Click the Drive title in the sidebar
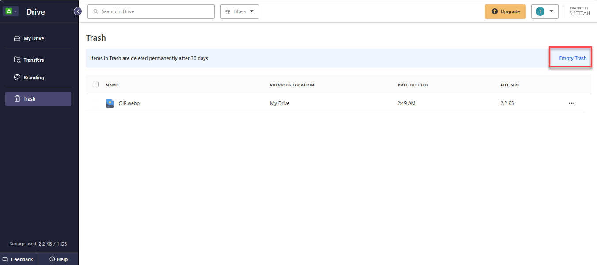The height and width of the screenshot is (265, 597). click(35, 12)
